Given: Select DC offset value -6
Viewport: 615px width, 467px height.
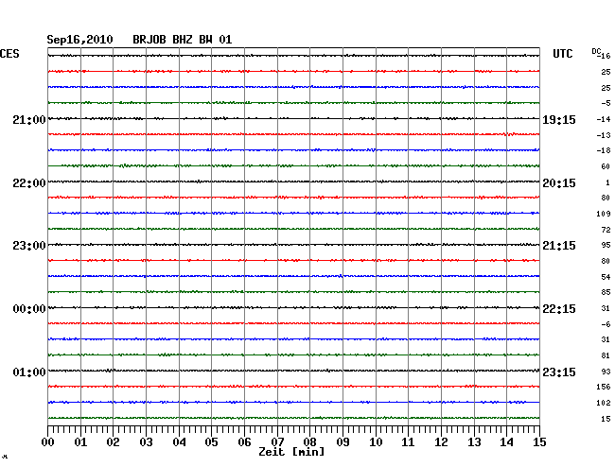Looking at the screenshot, I should (x=606, y=325).
